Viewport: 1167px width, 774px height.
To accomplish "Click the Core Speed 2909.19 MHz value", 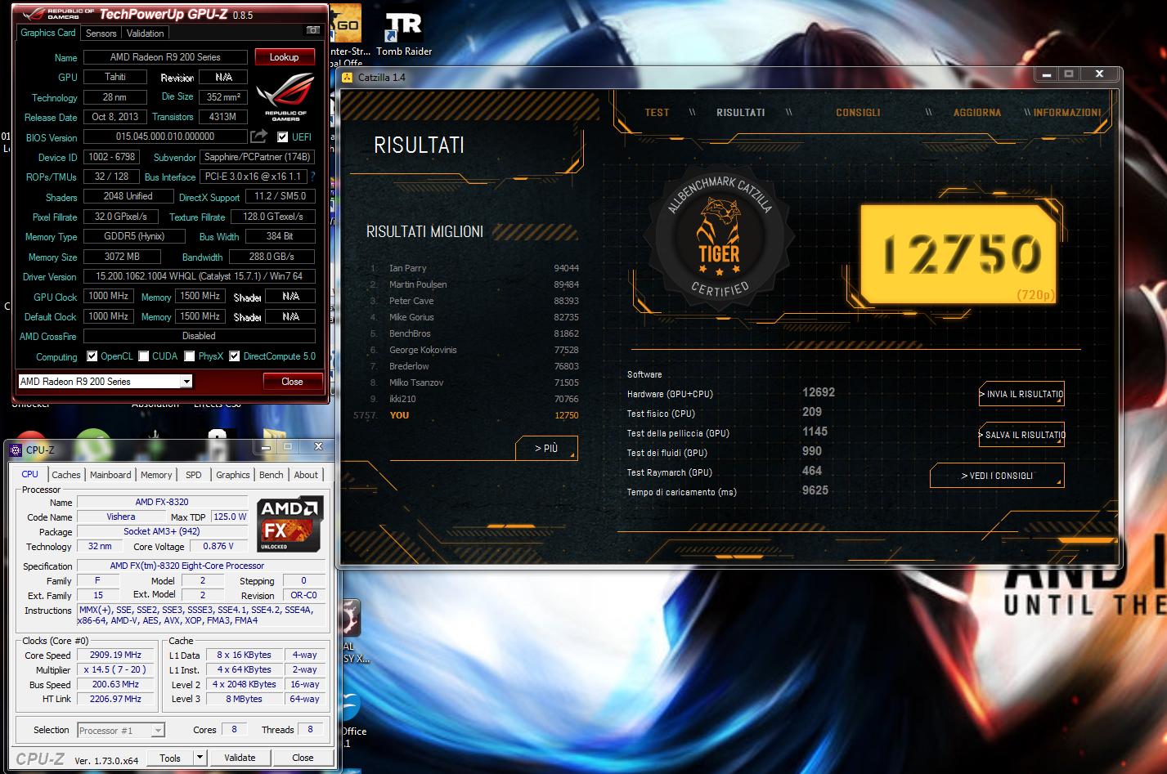I will pyautogui.click(x=115, y=655).
